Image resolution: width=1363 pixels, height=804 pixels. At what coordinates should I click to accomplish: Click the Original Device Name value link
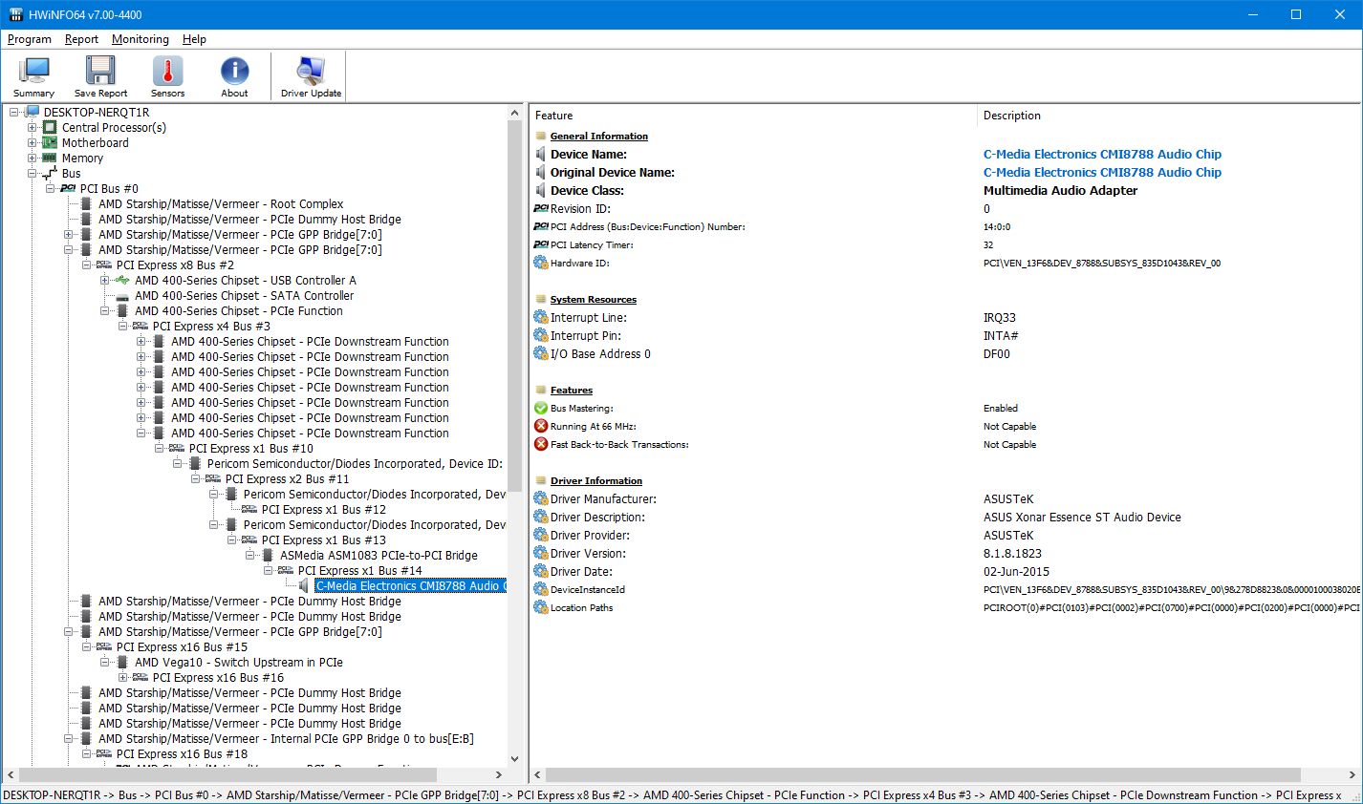tap(1102, 173)
